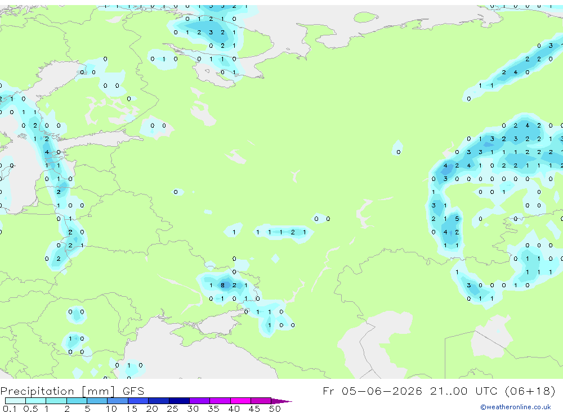Click the legend label "35"
Viewport: 563px width, 412px height.
tap(213, 409)
